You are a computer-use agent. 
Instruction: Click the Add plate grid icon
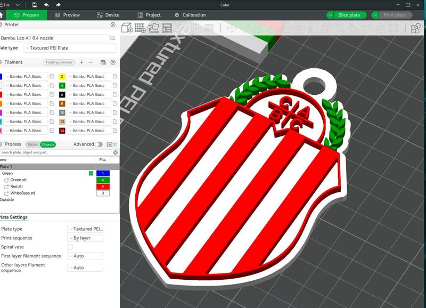tap(140, 28)
